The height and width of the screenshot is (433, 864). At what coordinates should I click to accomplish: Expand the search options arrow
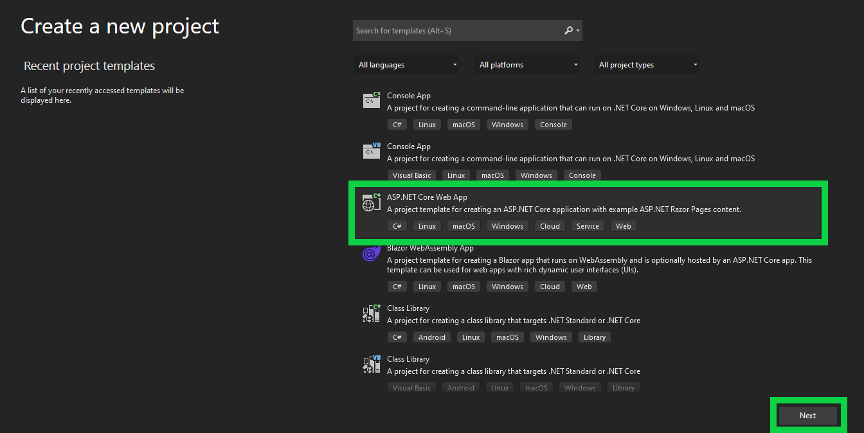point(578,30)
